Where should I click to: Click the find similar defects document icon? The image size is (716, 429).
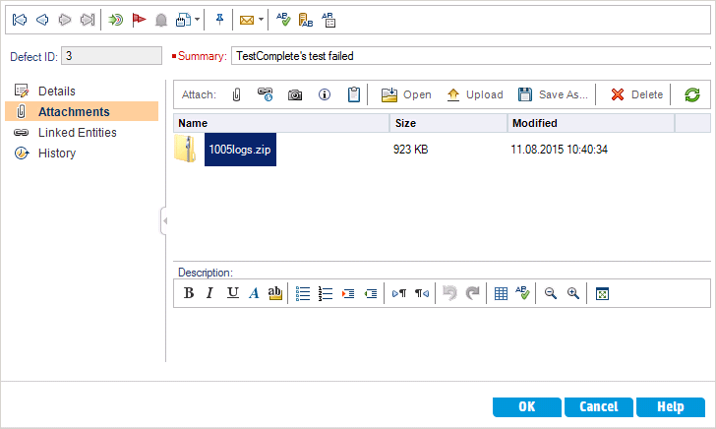tap(184, 20)
